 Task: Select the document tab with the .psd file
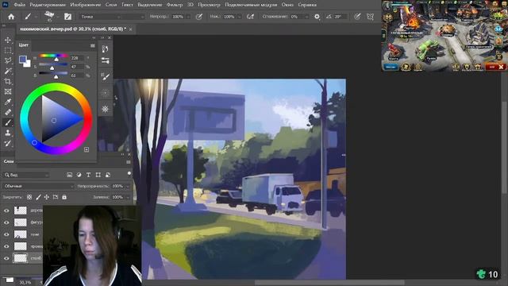pos(73,29)
